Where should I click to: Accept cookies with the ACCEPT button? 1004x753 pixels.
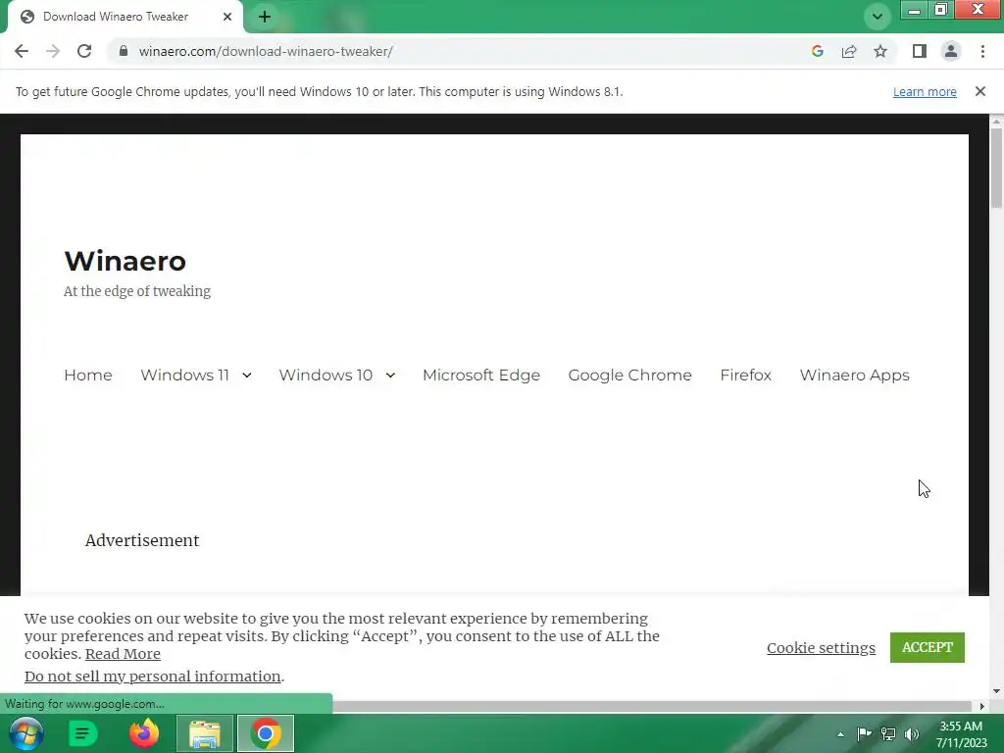pos(928,647)
